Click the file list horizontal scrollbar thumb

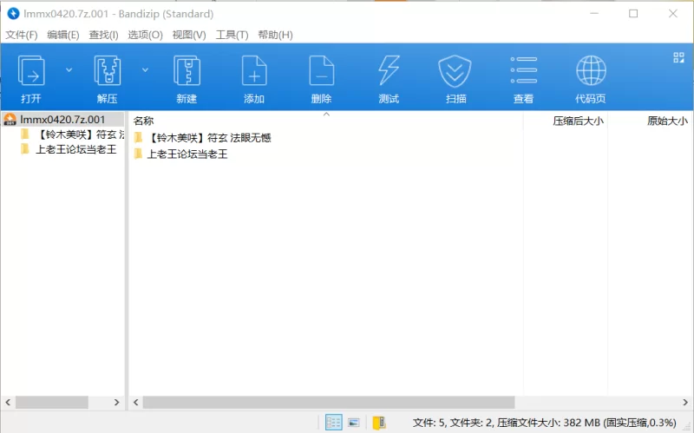click(x=329, y=402)
